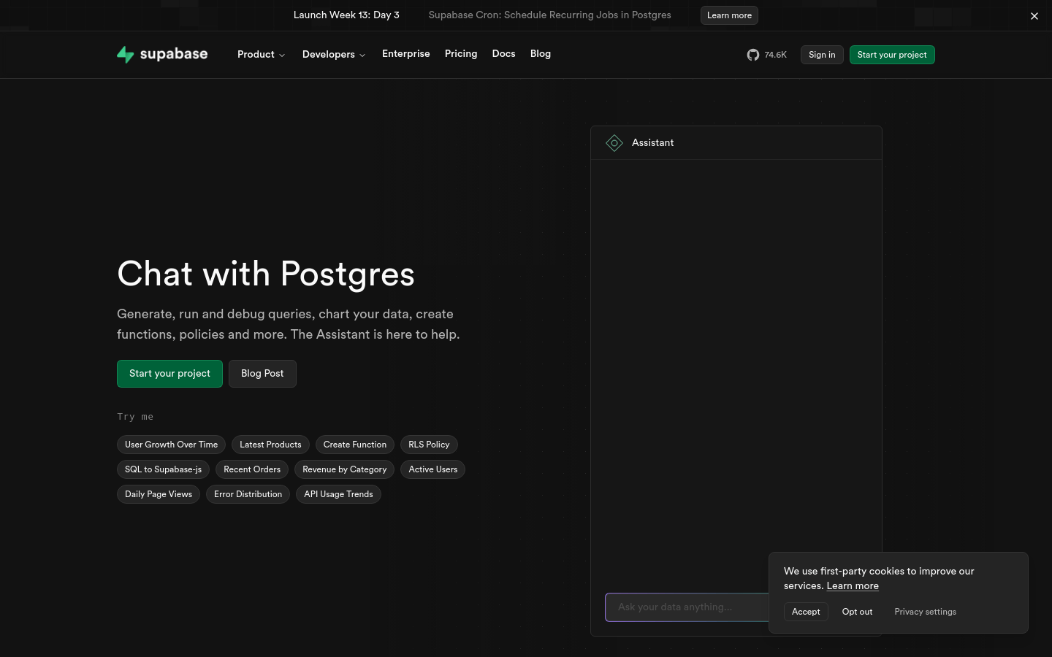Viewport: 1052px width, 657px height.
Task: Click the Assistant panel title
Action: (x=652, y=143)
